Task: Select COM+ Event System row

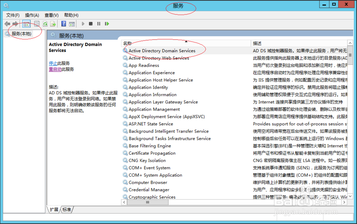Action: 235,168
